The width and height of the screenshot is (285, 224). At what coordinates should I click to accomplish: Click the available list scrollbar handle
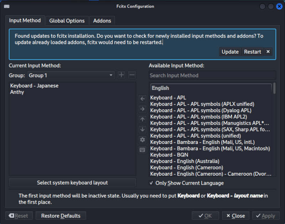click(274, 88)
